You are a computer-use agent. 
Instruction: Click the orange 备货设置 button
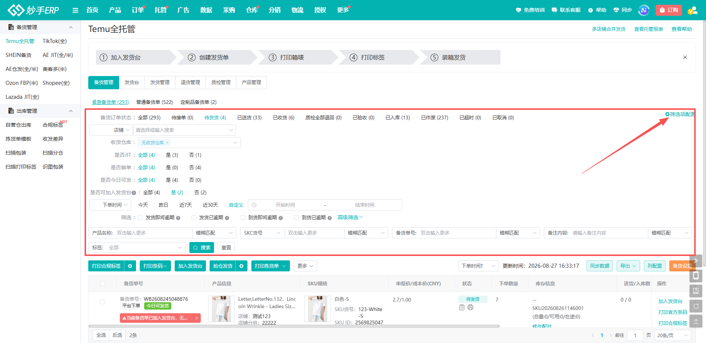[x=682, y=266]
